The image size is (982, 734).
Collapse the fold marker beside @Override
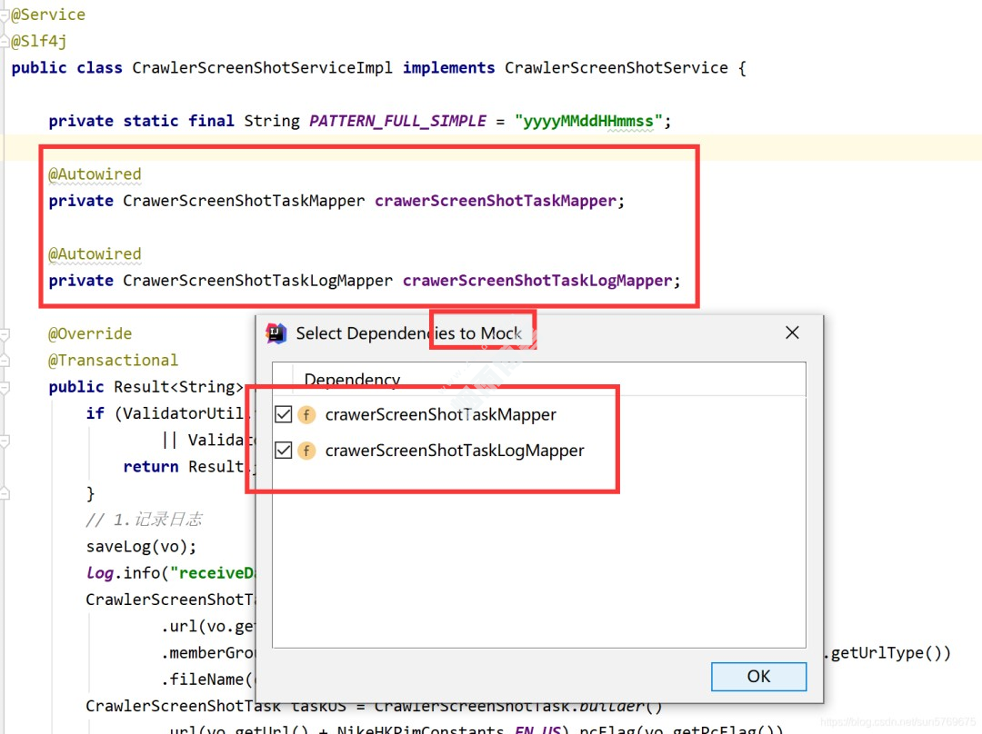pyautogui.click(x=5, y=334)
